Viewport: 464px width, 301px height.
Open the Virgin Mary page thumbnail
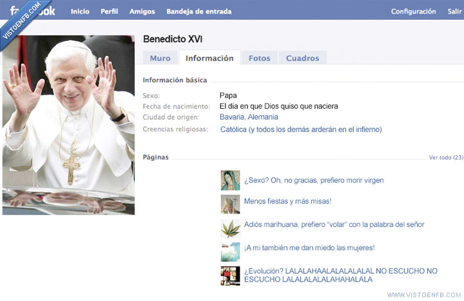tap(230, 180)
